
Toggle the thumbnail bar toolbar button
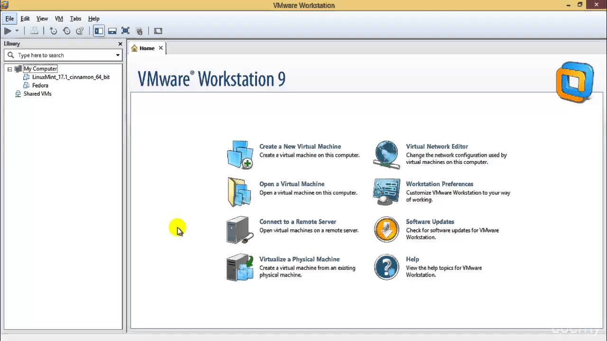112,31
